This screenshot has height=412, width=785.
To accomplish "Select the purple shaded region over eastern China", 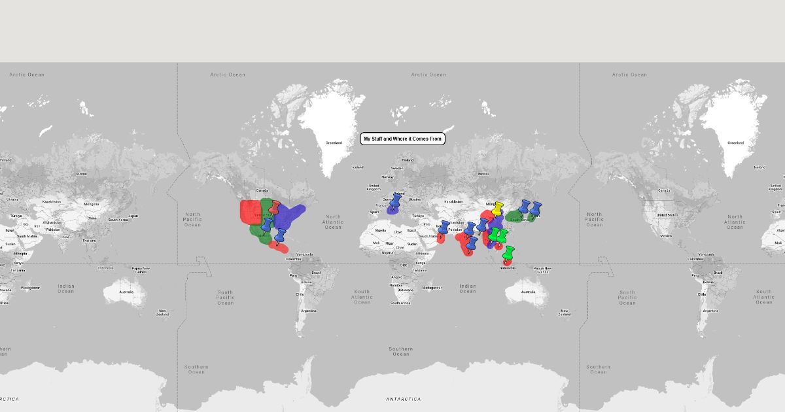I will coord(497,222).
